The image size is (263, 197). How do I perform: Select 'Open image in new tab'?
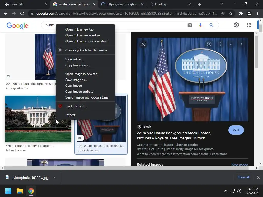[85, 74]
